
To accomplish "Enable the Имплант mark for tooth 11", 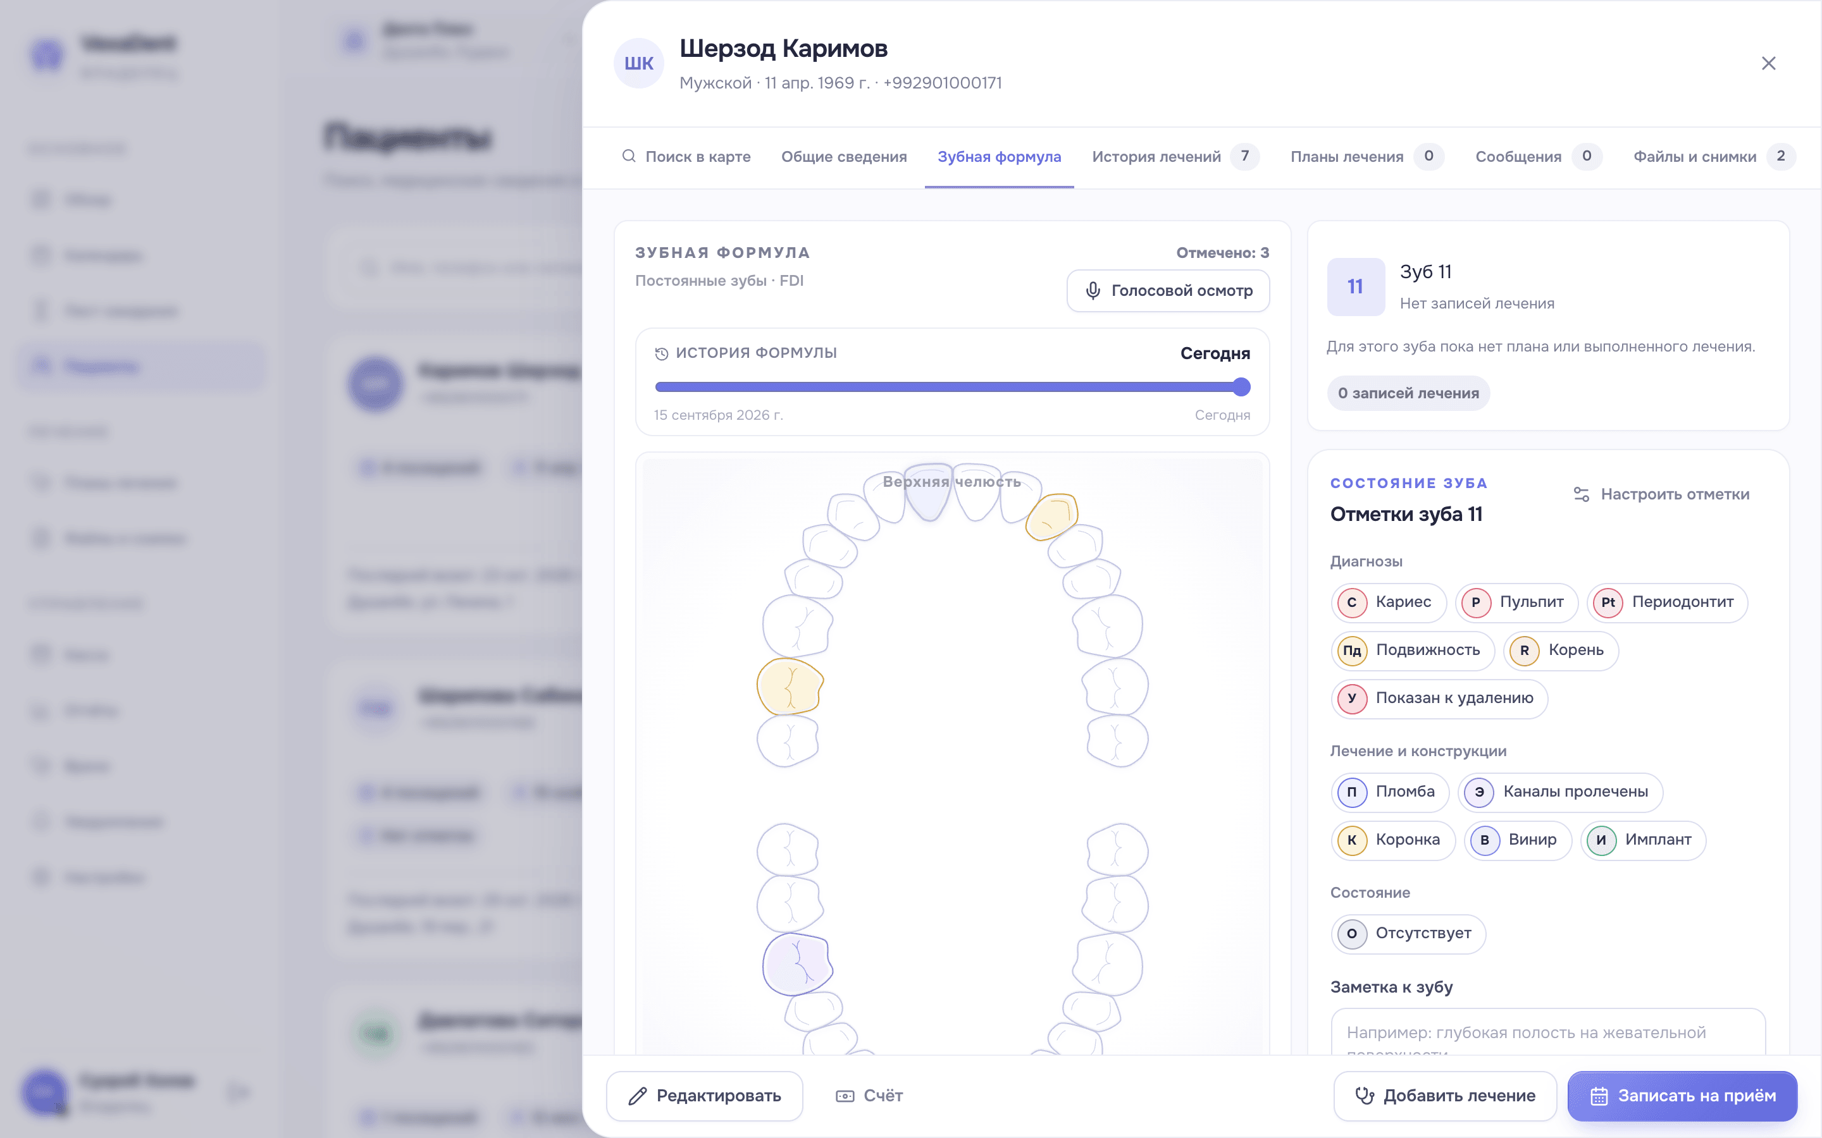I will [x=1643, y=840].
